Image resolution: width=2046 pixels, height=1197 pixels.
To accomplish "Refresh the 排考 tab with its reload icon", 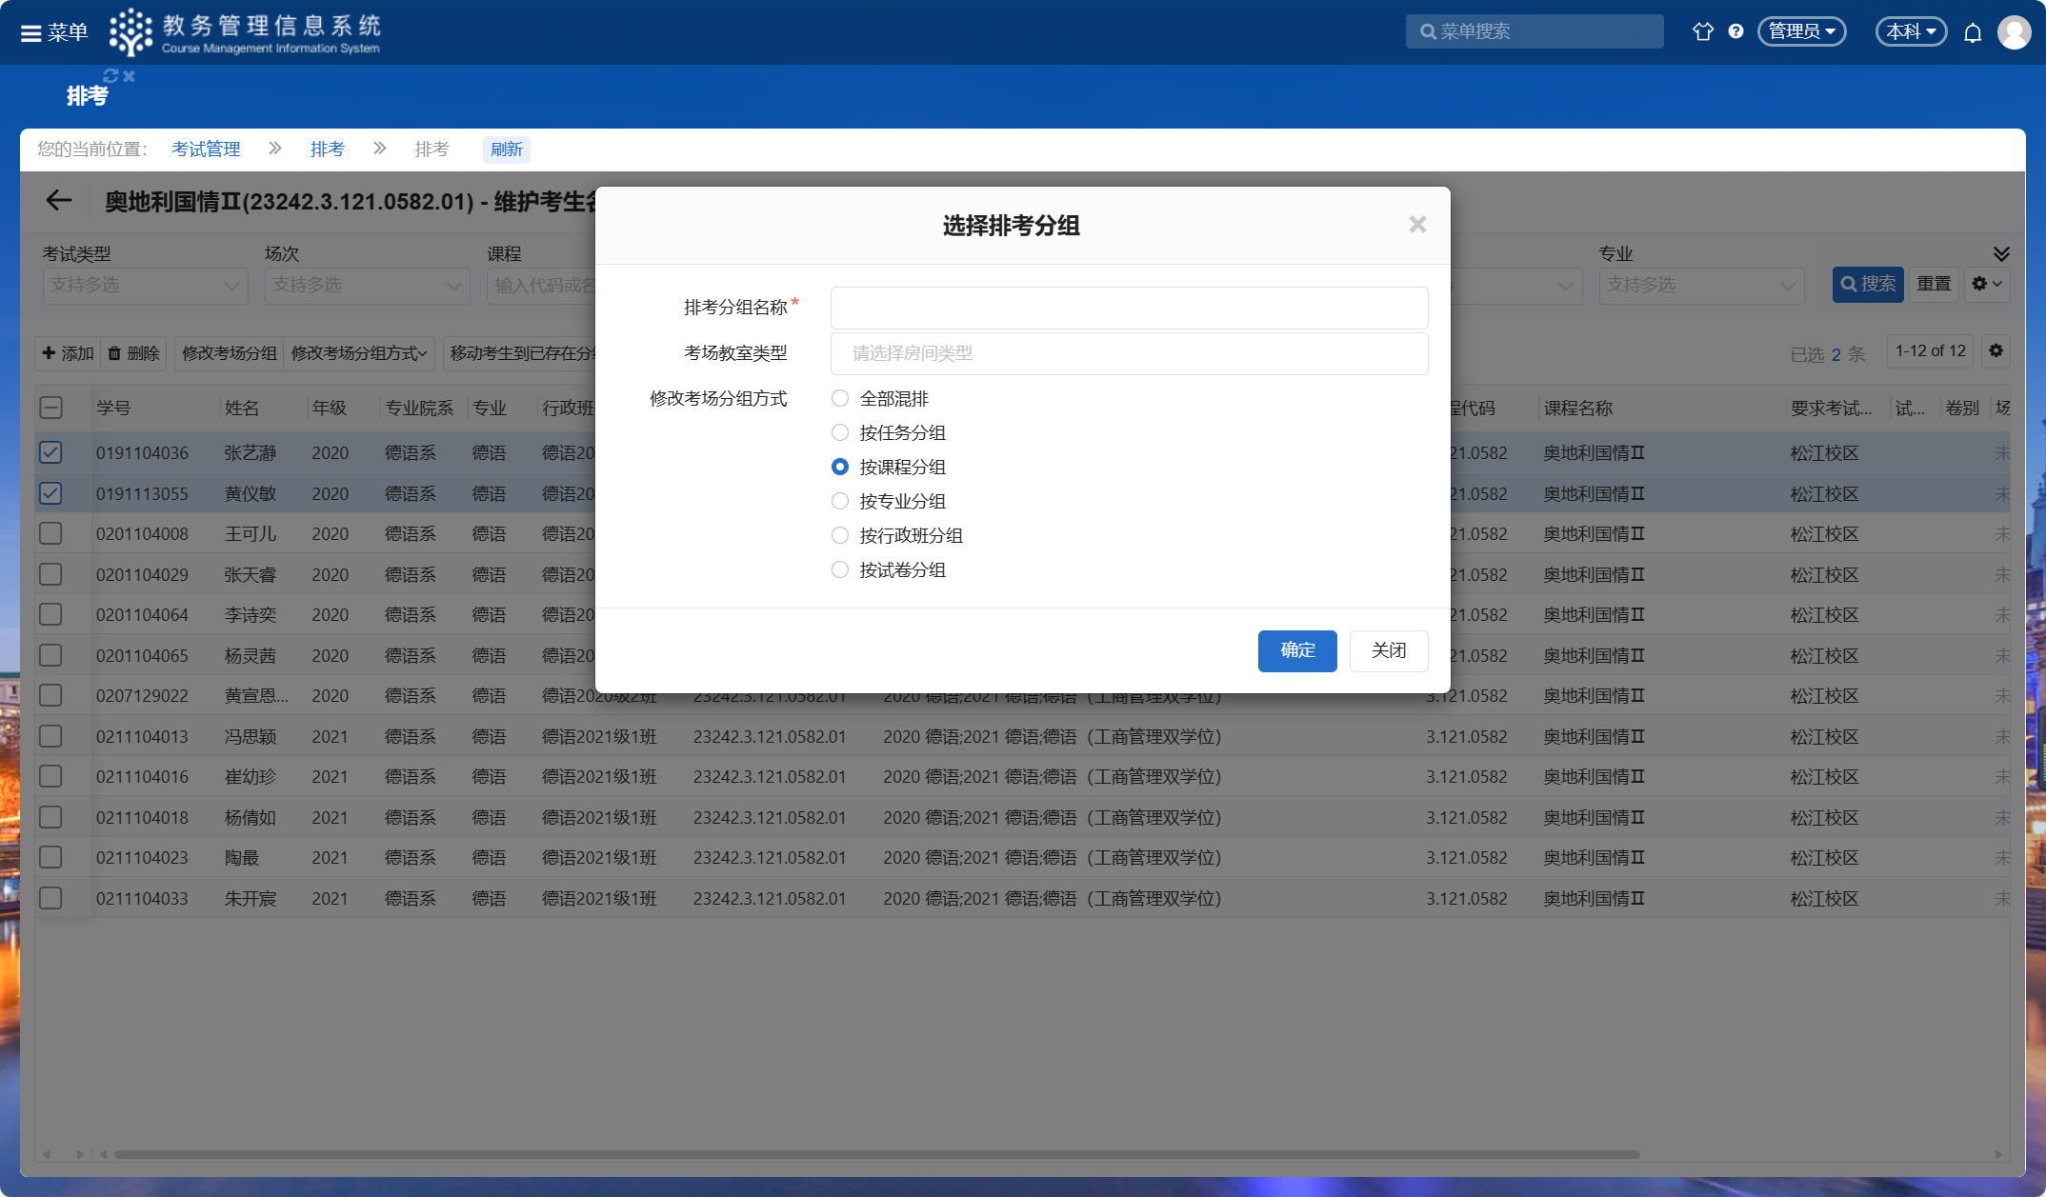I will 110,76.
